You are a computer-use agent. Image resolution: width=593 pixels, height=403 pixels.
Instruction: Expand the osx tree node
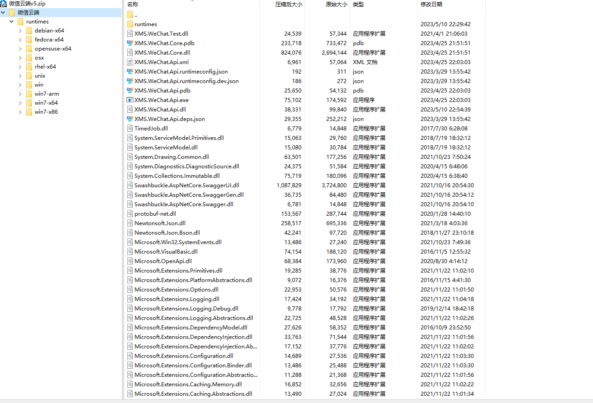pyautogui.click(x=20, y=58)
